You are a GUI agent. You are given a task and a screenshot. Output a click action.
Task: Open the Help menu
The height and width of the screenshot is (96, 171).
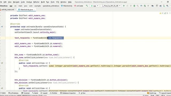coord(70,2)
